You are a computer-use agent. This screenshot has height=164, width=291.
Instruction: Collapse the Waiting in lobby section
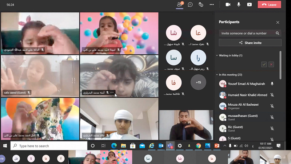pos(217,55)
